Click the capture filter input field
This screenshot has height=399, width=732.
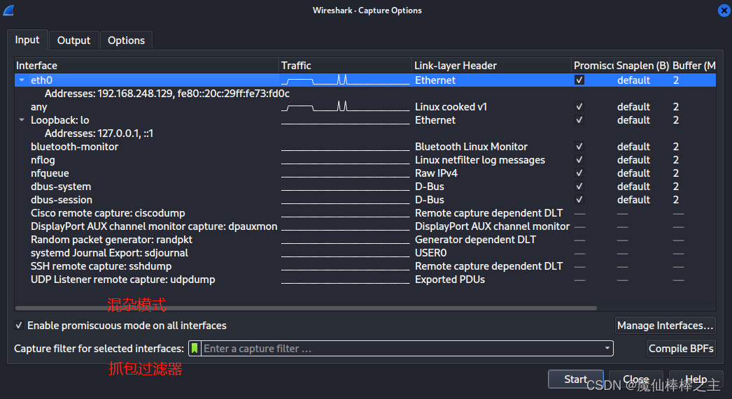click(x=400, y=348)
